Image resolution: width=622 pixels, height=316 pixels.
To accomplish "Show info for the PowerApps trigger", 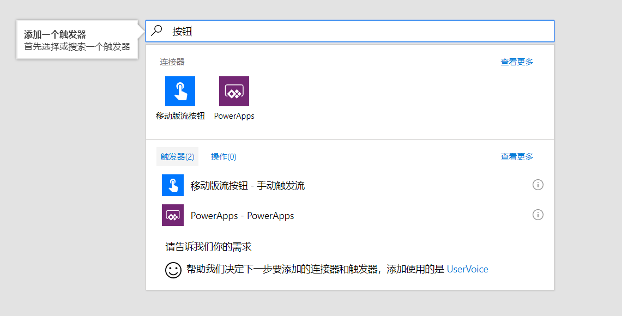I will [538, 215].
